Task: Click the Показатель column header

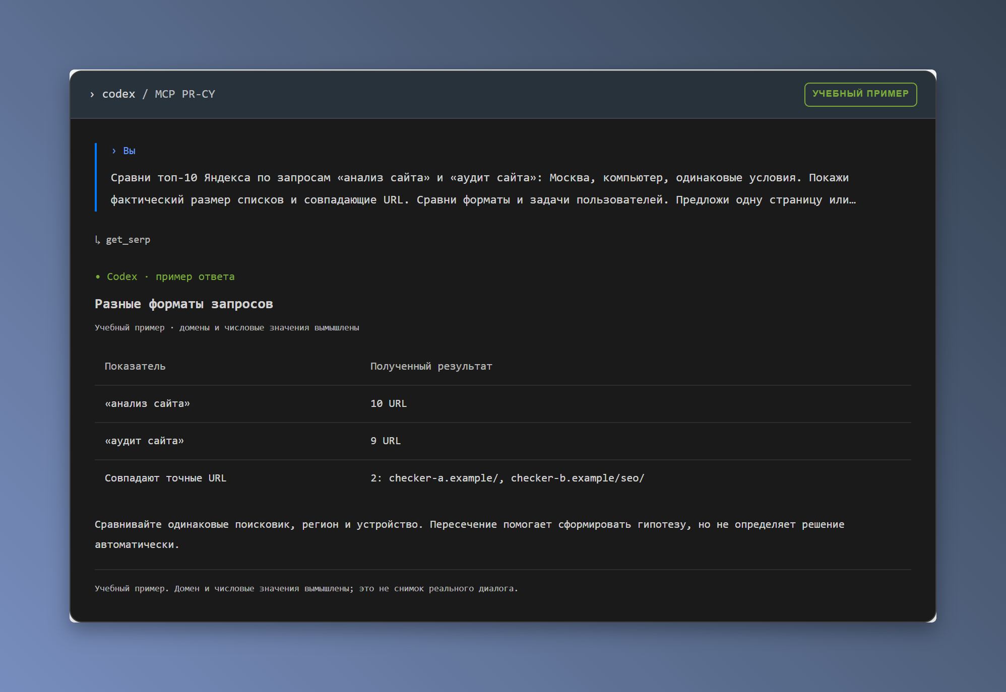Action: 135,366
